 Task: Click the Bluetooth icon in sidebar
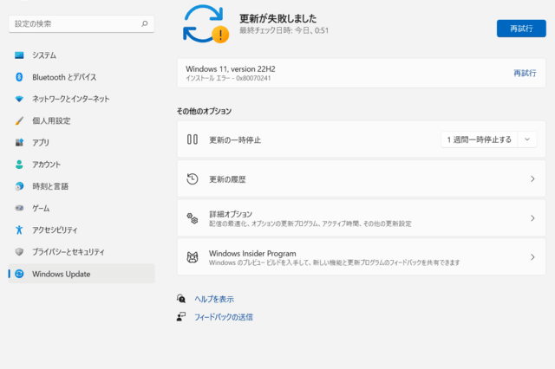click(19, 77)
